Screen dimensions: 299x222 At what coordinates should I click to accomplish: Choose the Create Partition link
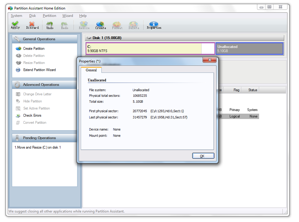click(34, 48)
